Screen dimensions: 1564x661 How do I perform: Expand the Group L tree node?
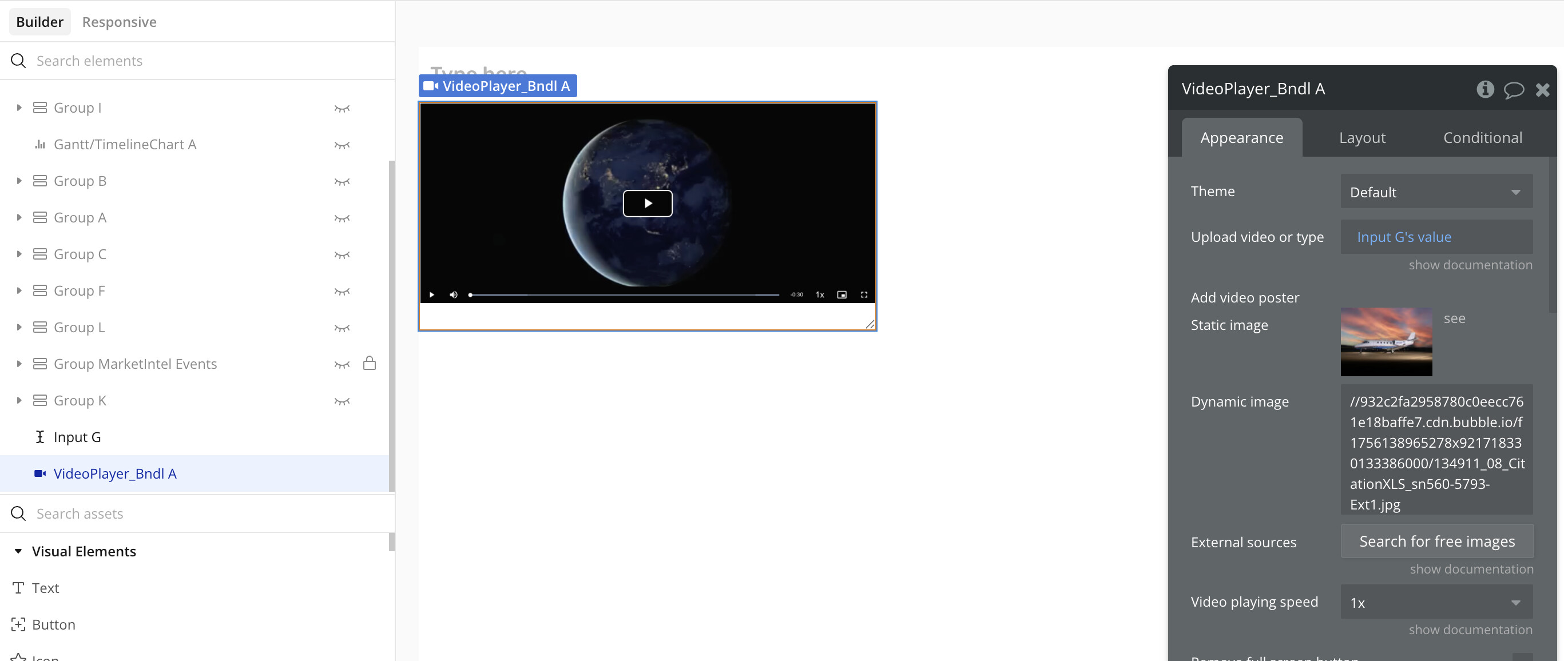[19, 327]
